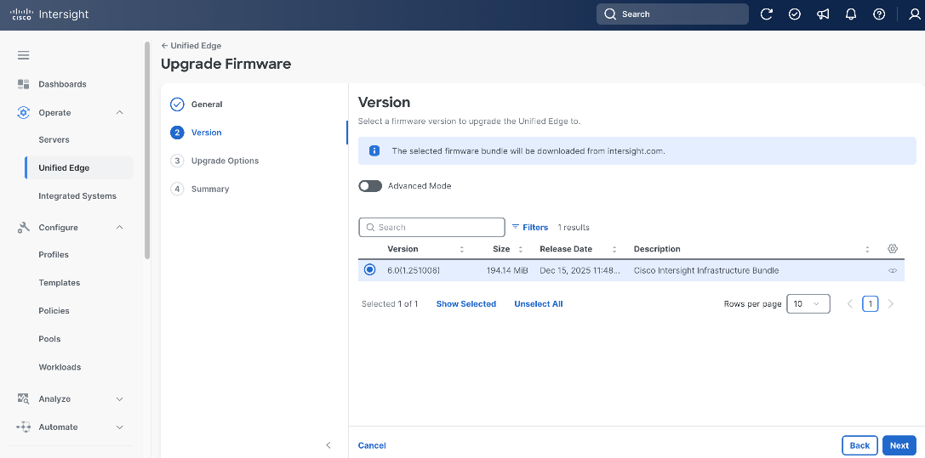925x458 pixels.
Task: Click Unselect All link
Action: coord(538,303)
